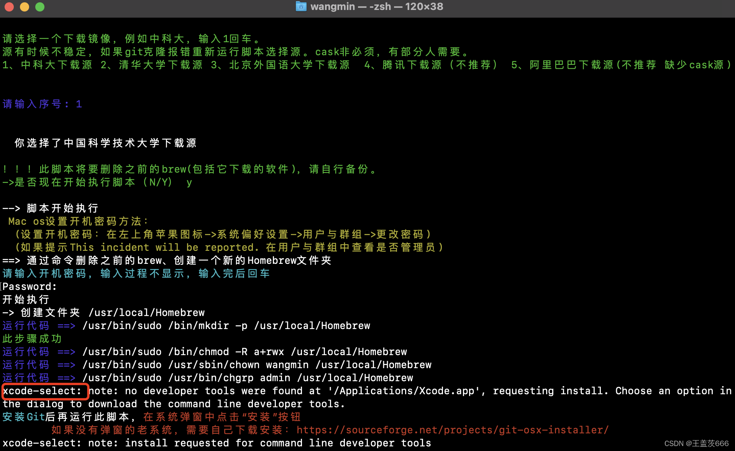Image resolution: width=735 pixels, height=451 pixels.
Task: Click the option "2、清华大学下载源"
Action: tap(151, 65)
